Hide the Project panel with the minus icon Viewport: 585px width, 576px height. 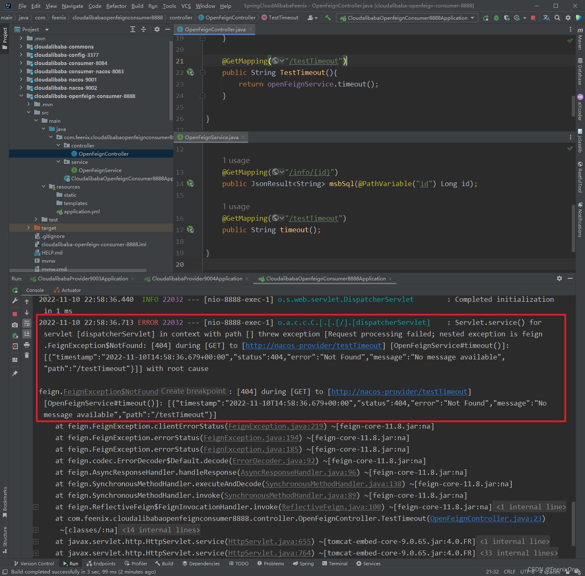[168, 29]
